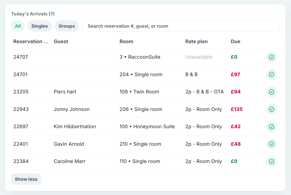Switch to the Singles filter tab
The height and width of the screenshot is (195, 291).
tap(40, 26)
